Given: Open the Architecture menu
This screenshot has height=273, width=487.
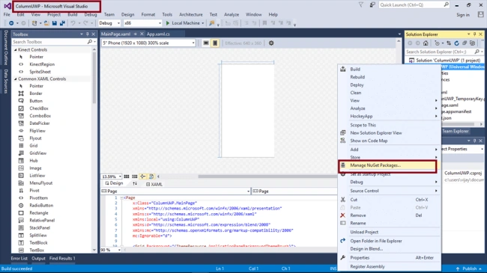Looking at the screenshot, I should 191,14.
